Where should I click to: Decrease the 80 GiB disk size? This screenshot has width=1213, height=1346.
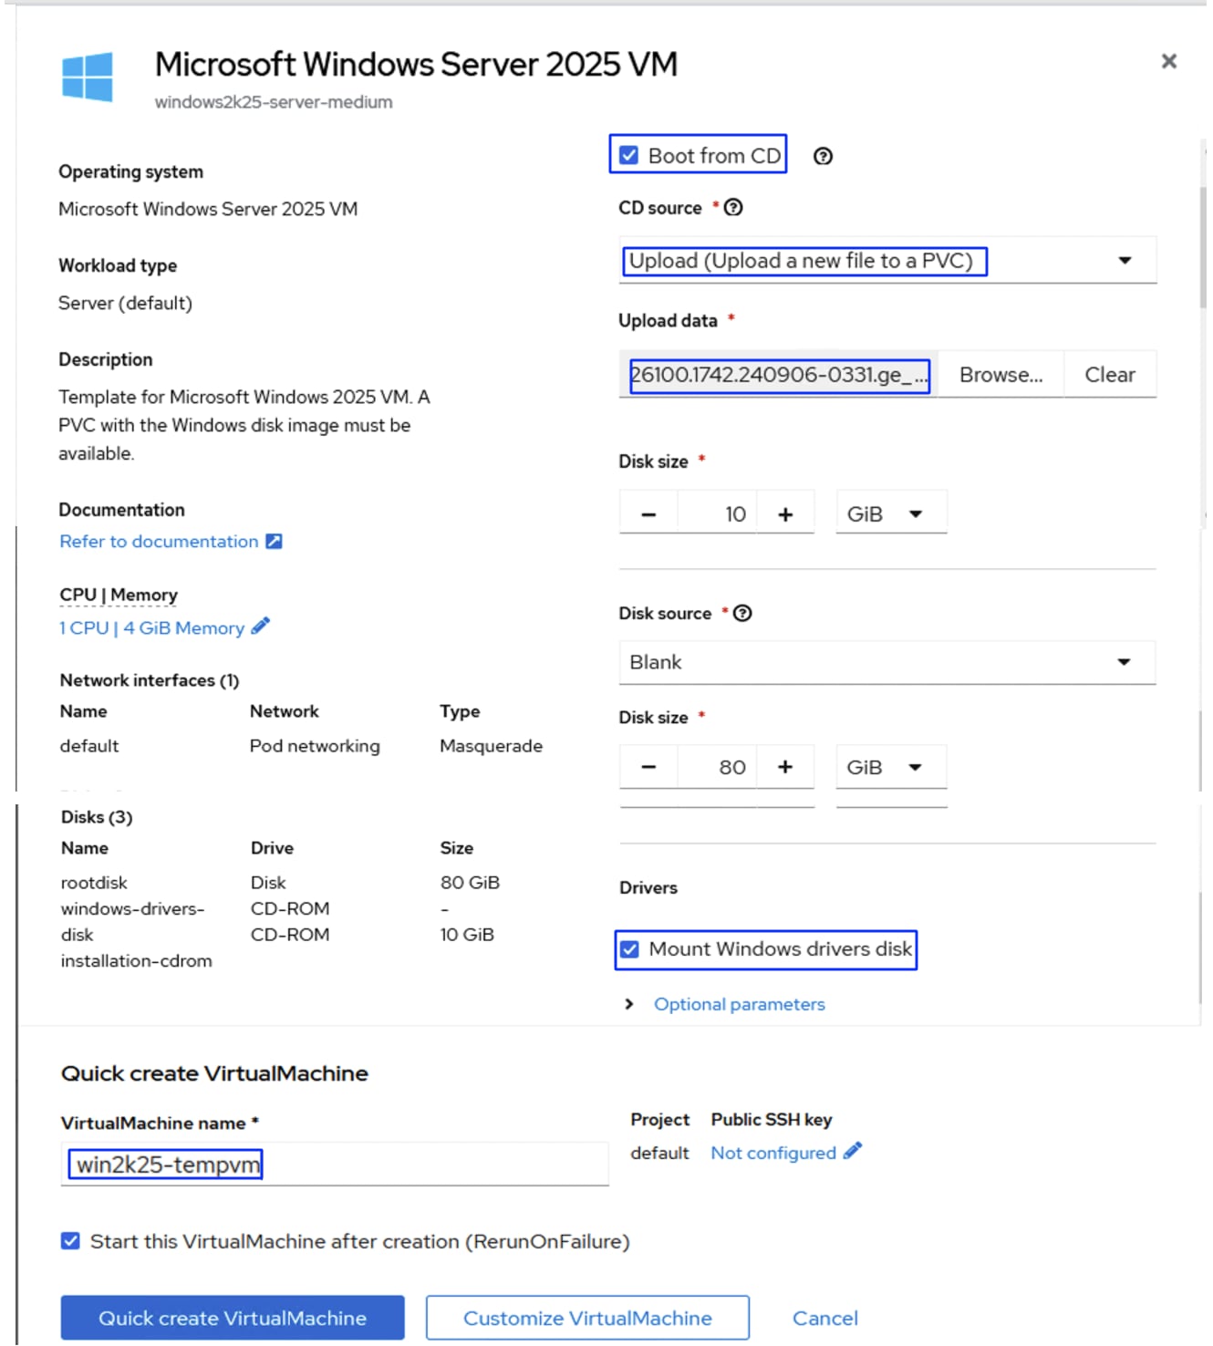click(648, 767)
